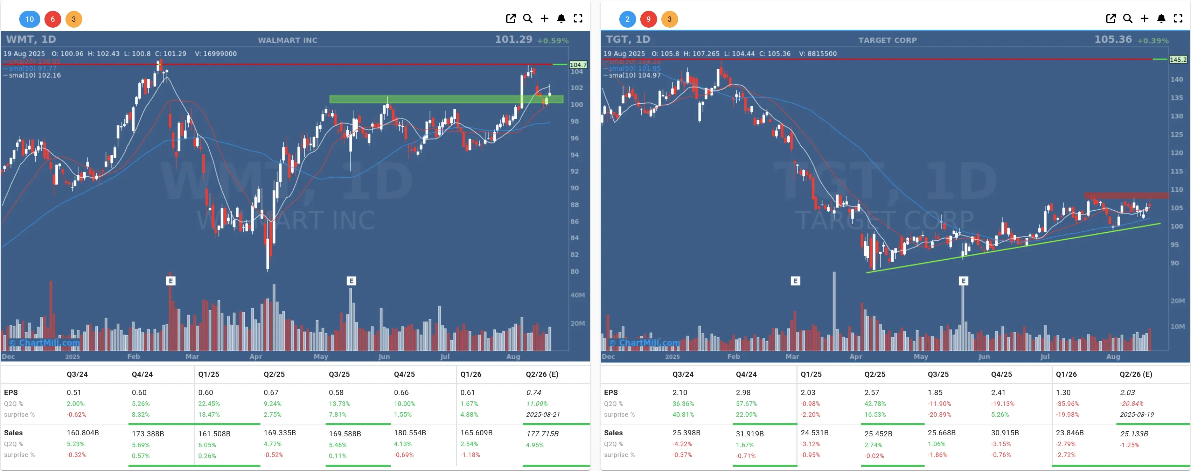
Task: Click WMT red rating badge 6
Action: [53, 19]
